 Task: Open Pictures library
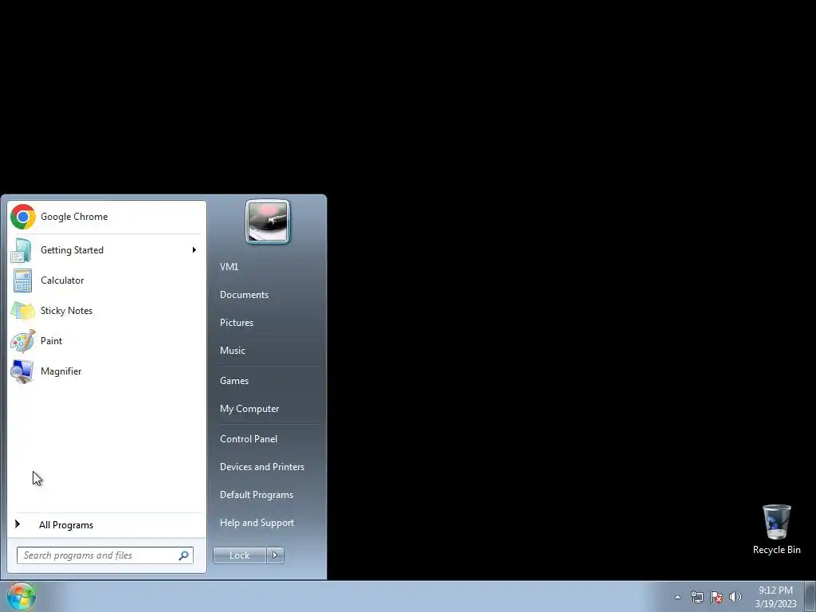[237, 323]
